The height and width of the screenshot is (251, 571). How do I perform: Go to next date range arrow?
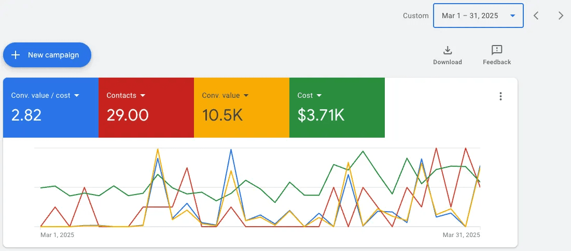561,16
